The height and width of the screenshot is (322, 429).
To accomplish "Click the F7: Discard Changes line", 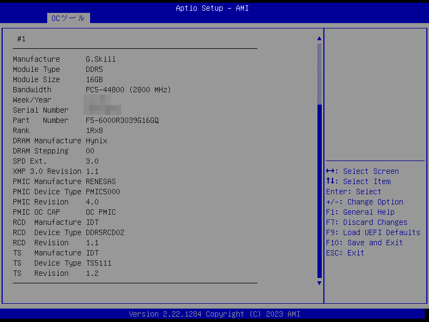I will click(367, 222).
